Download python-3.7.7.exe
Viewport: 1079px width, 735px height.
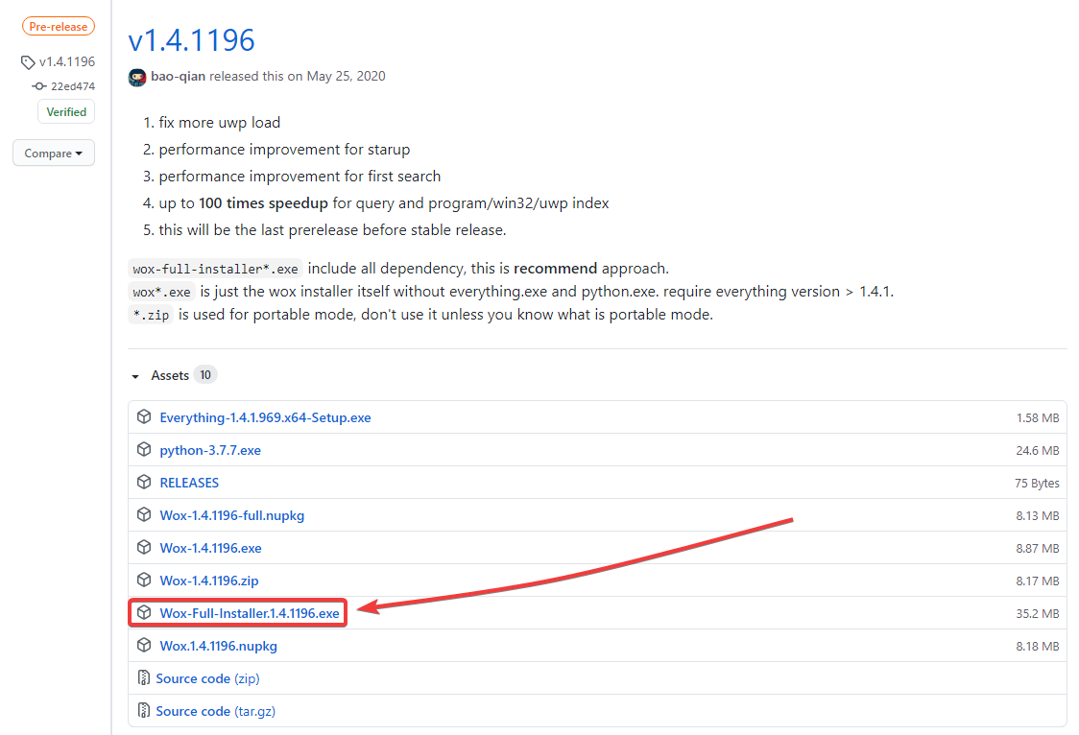tap(210, 450)
